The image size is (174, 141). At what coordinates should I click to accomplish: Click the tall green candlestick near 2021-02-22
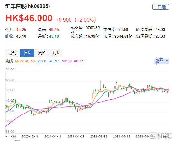click(100, 85)
